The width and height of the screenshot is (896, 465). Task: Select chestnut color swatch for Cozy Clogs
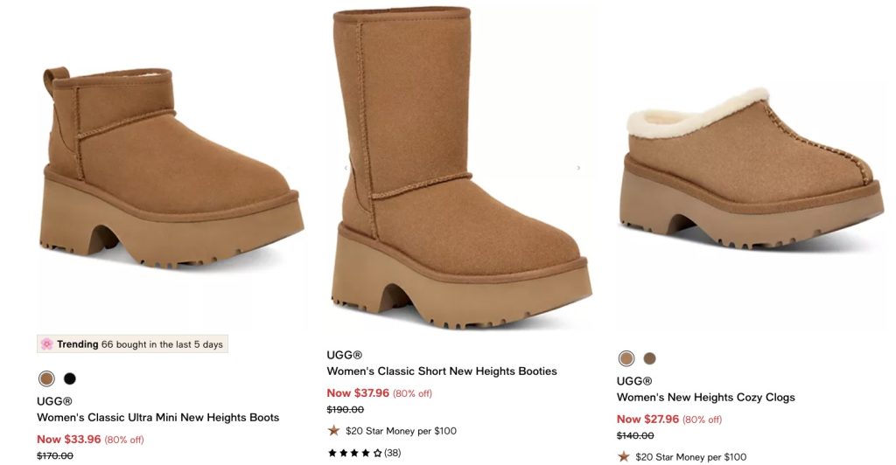[x=626, y=358]
